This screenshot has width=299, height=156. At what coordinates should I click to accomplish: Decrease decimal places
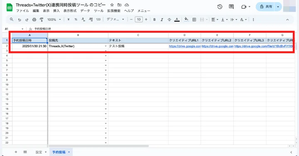[83, 19]
